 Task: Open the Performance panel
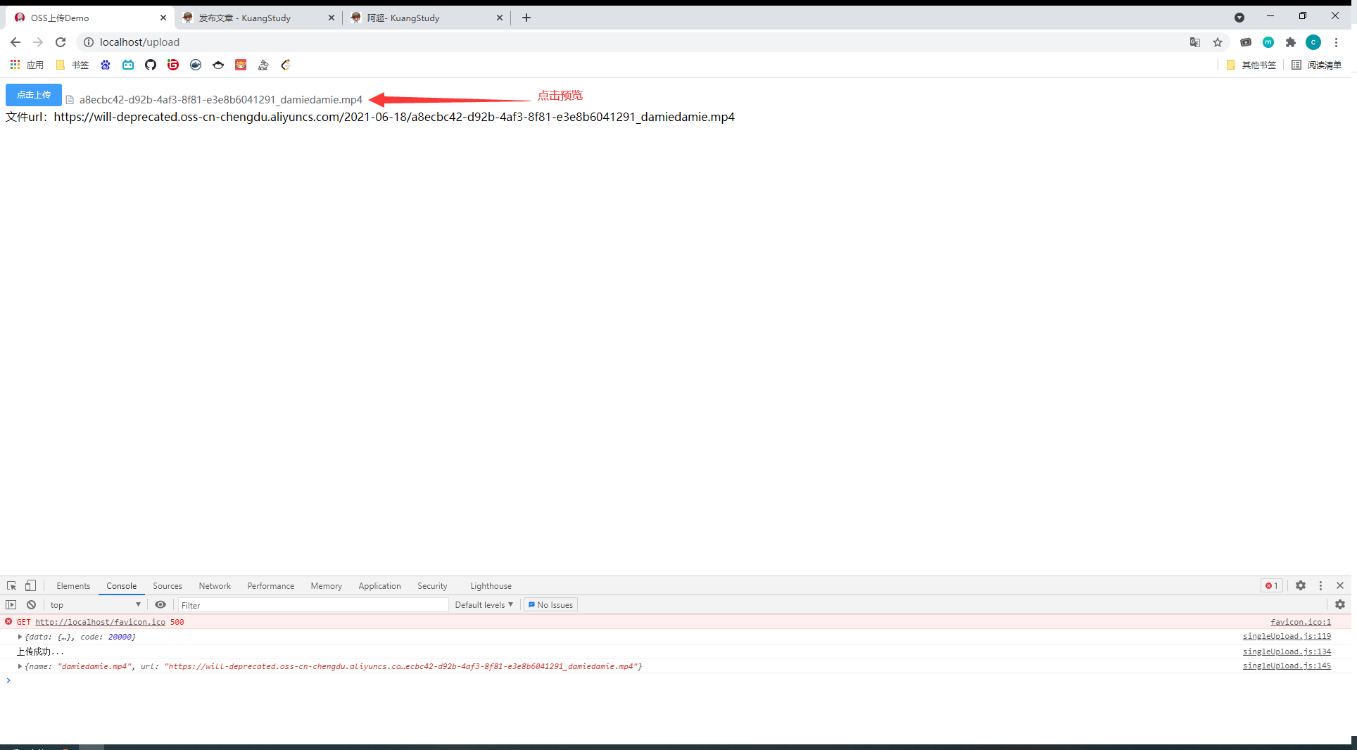click(x=271, y=585)
